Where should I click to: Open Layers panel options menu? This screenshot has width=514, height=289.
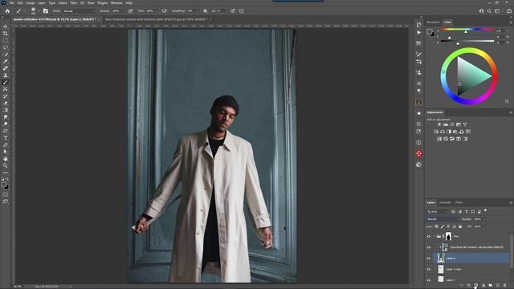click(x=511, y=202)
